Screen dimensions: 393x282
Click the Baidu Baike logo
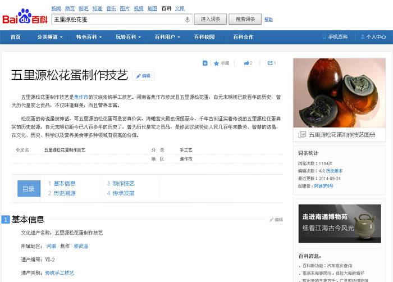point(25,16)
